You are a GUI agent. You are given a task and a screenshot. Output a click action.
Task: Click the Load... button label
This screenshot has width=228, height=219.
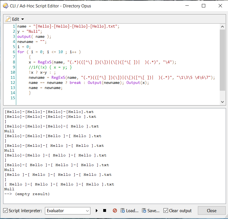tap(132, 211)
